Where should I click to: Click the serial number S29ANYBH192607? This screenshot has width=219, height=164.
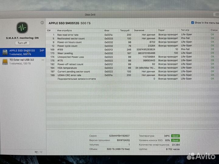[119, 136]
